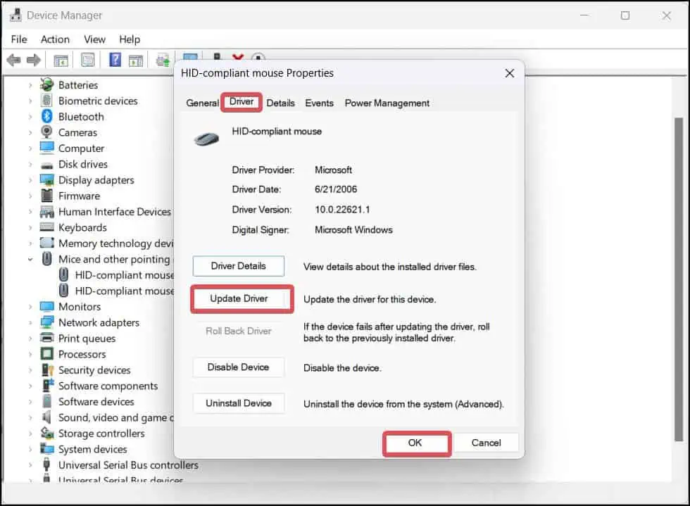Click the Batteries category icon
Image resolution: width=690 pixels, height=506 pixels.
point(46,84)
